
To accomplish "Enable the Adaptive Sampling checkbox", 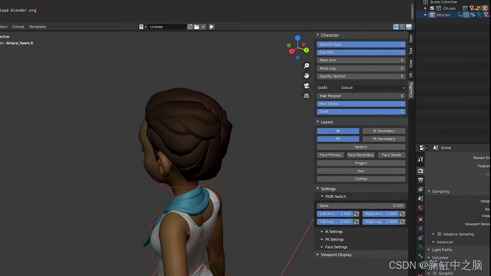I will pyautogui.click(x=439, y=234).
